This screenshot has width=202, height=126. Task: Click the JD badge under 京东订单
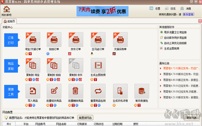click(x=70, y=54)
